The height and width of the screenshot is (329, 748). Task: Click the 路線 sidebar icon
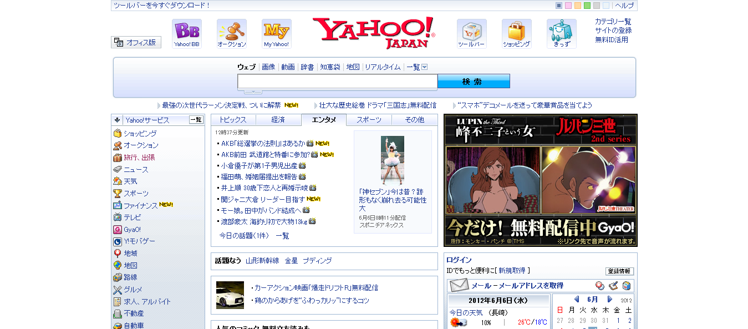[x=118, y=277]
